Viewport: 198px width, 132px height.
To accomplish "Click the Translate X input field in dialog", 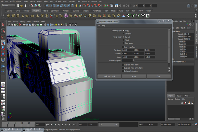I will pyautogui.click(x=127, y=50).
